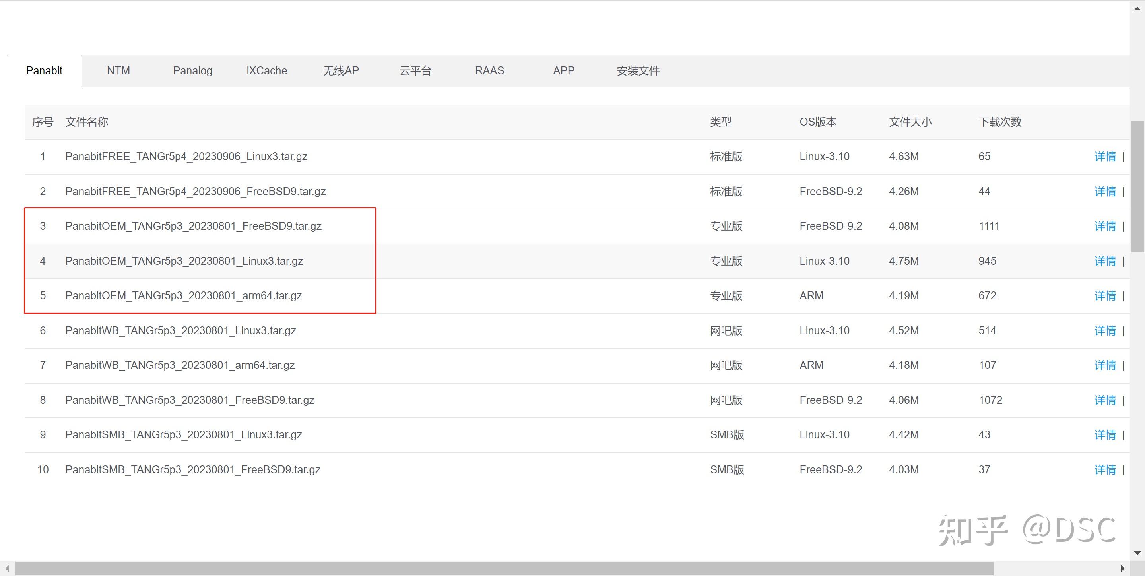Open 详情 for PanabitSMB FreeBSD9 row
This screenshot has width=1145, height=576.
[x=1105, y=470]
